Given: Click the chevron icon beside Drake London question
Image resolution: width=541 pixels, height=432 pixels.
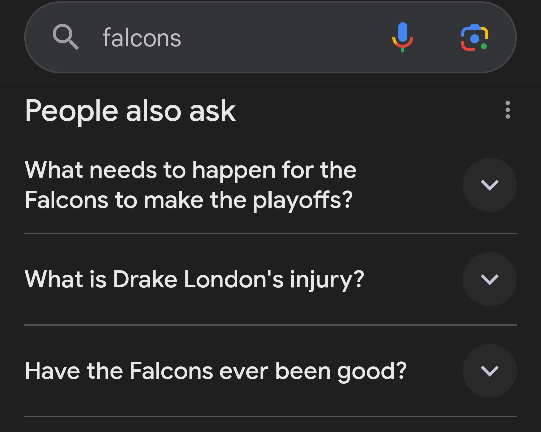Looking at the screenshot, I should 489,279.
